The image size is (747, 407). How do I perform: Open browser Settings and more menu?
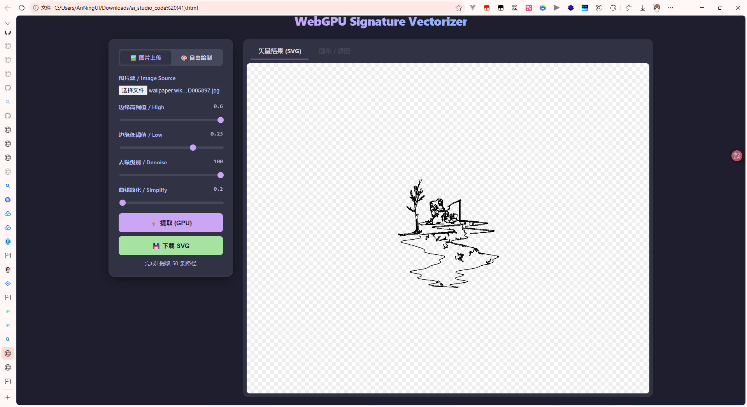(x=671, y=8)
